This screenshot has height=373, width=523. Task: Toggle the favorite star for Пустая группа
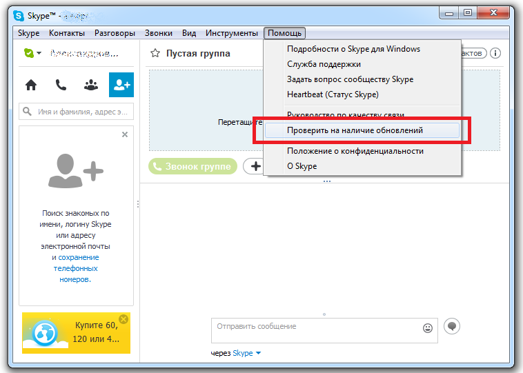point(155,53)
